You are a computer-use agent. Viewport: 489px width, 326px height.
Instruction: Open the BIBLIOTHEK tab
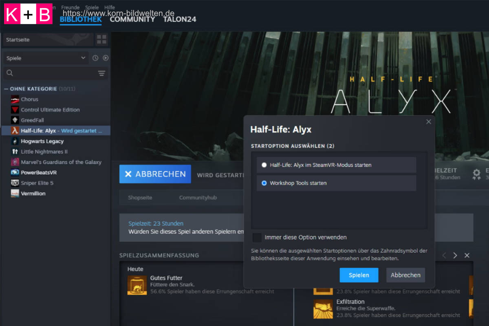pos(81,19)
